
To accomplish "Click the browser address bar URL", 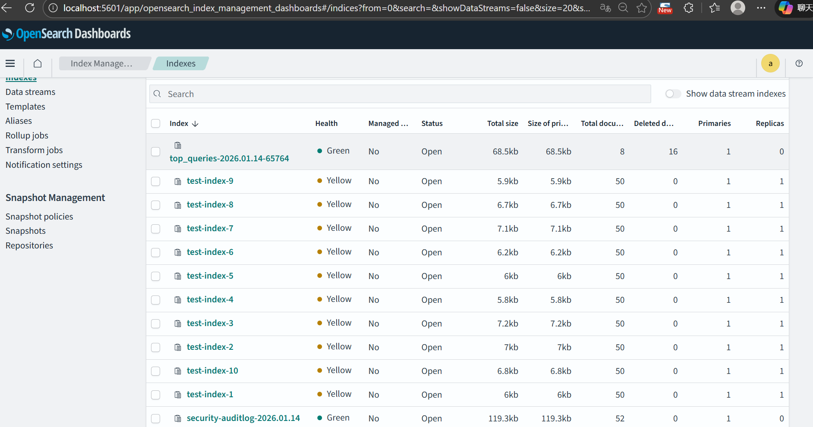I will tap(327, 8).
